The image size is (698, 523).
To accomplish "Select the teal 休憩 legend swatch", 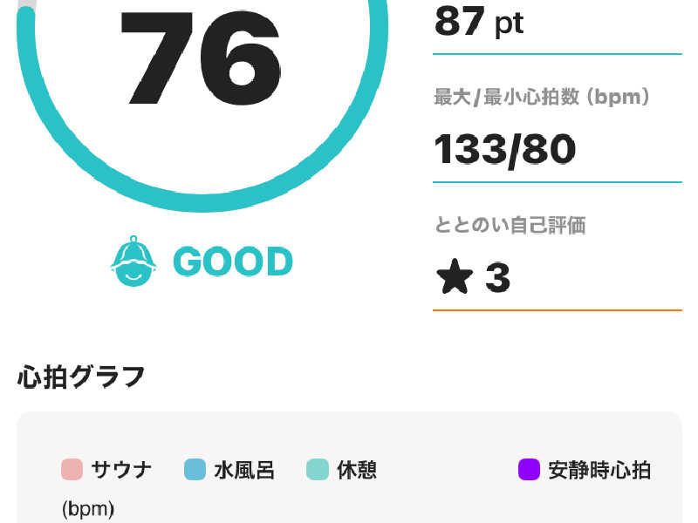I will pos(318,470).
